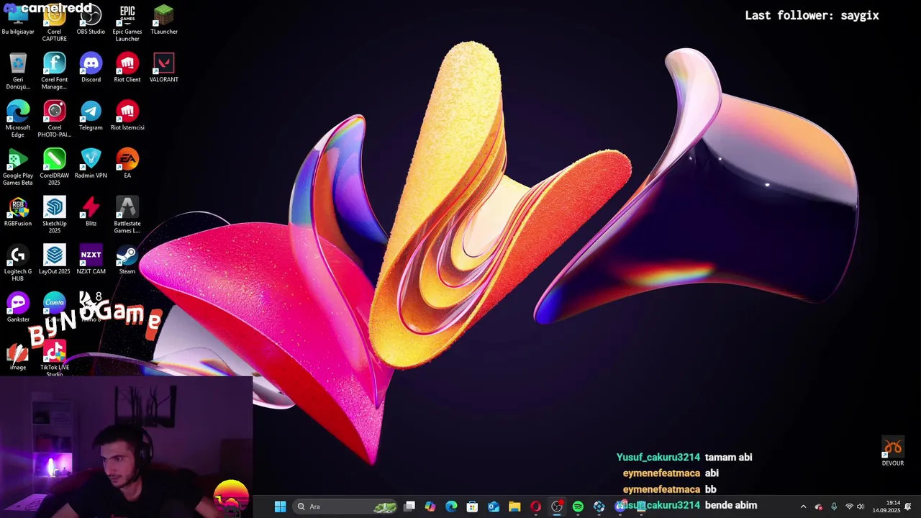Launch TikTok LIVE Studio shortcut
Viewport: 921px width, 518px height.
click(x=55, y=359)
